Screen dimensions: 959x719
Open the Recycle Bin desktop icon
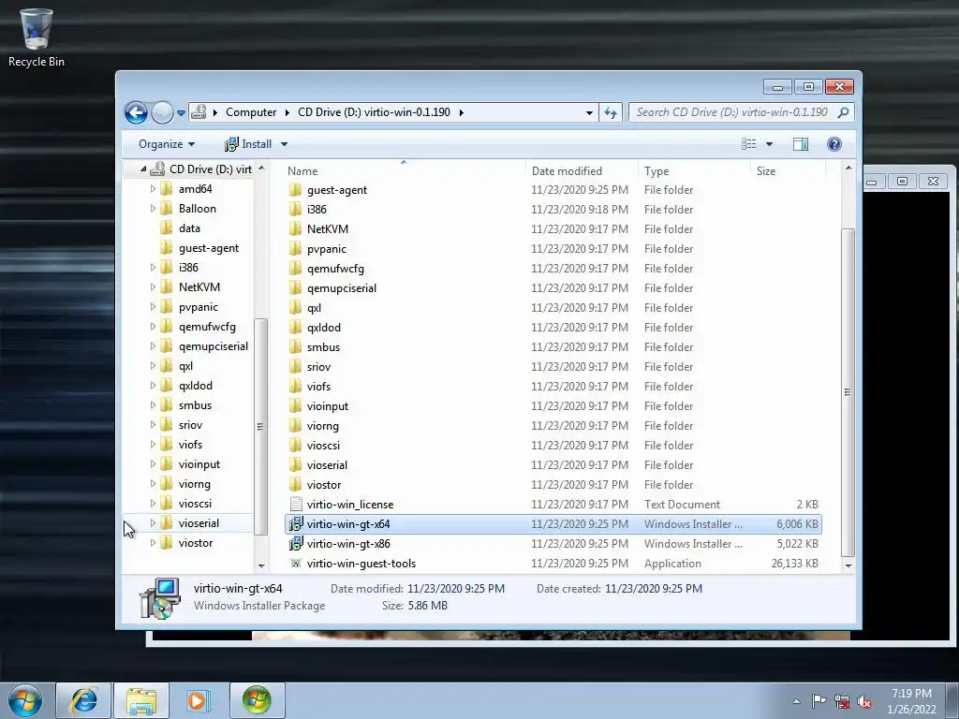37,37
